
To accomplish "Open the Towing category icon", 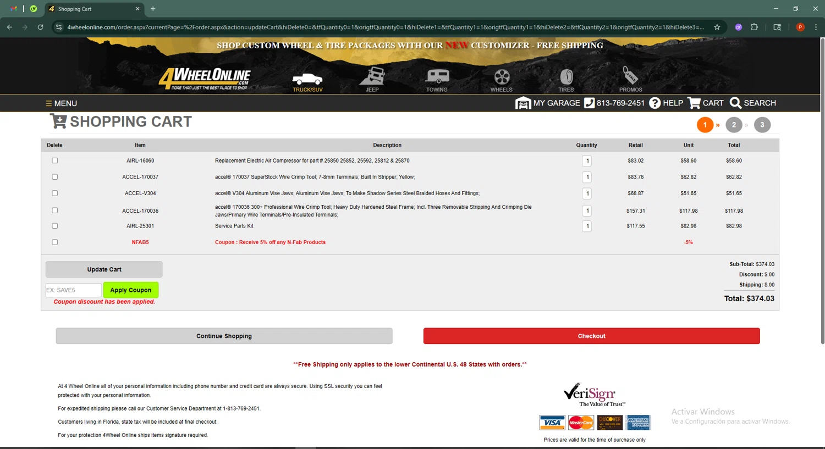I will pyautogui.click(x=437, y=80).
